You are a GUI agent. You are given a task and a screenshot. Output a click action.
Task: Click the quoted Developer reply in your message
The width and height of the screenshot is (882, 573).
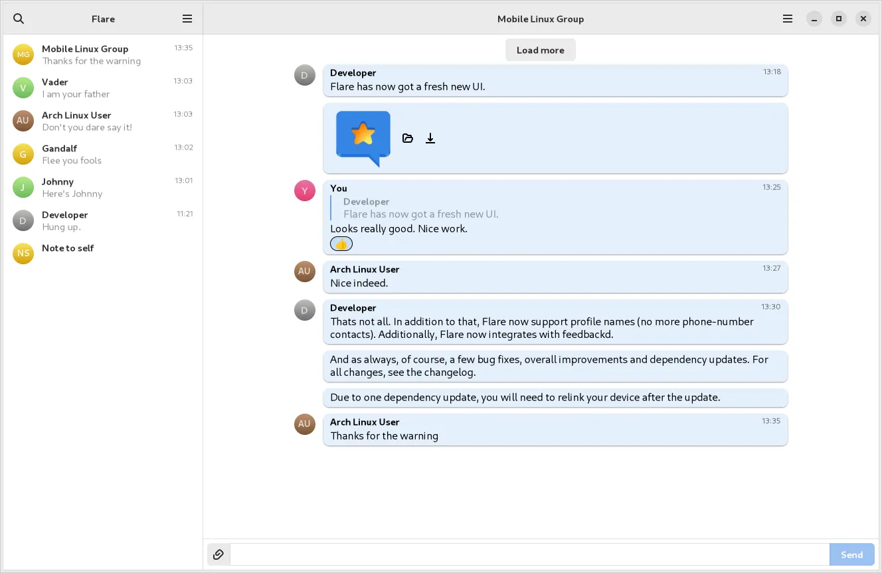[420, 208]
